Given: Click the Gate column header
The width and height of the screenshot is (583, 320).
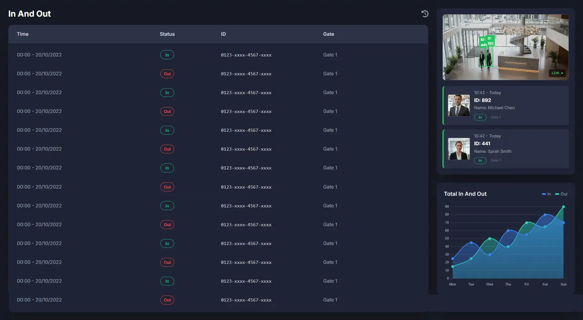Looking at the screenshot, I should [x=329, y=34].
